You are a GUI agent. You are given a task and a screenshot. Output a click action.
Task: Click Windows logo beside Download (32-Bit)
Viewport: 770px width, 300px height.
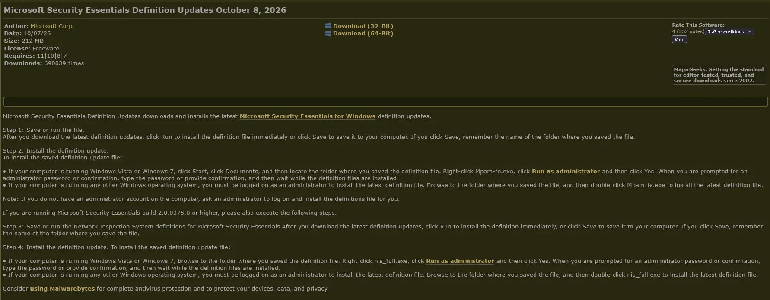coord(328,26)
